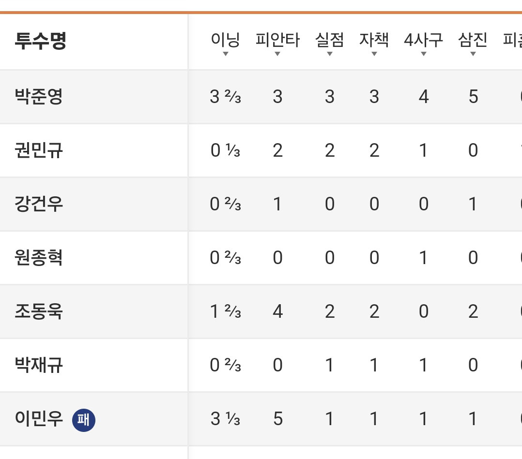Open pitcher 권민규's name
The width and height of the screenshot is (522, 459).
point(39,150)
